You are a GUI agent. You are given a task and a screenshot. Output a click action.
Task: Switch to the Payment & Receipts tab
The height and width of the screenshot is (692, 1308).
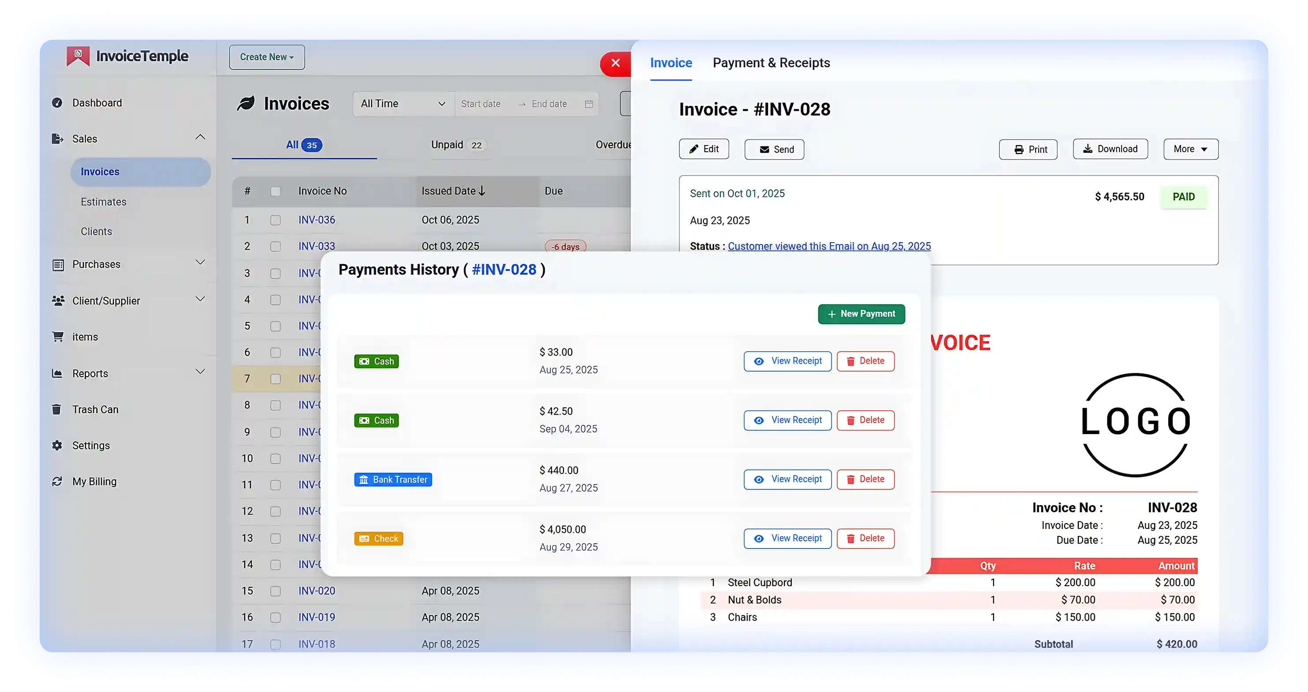[x=771, y=63]
